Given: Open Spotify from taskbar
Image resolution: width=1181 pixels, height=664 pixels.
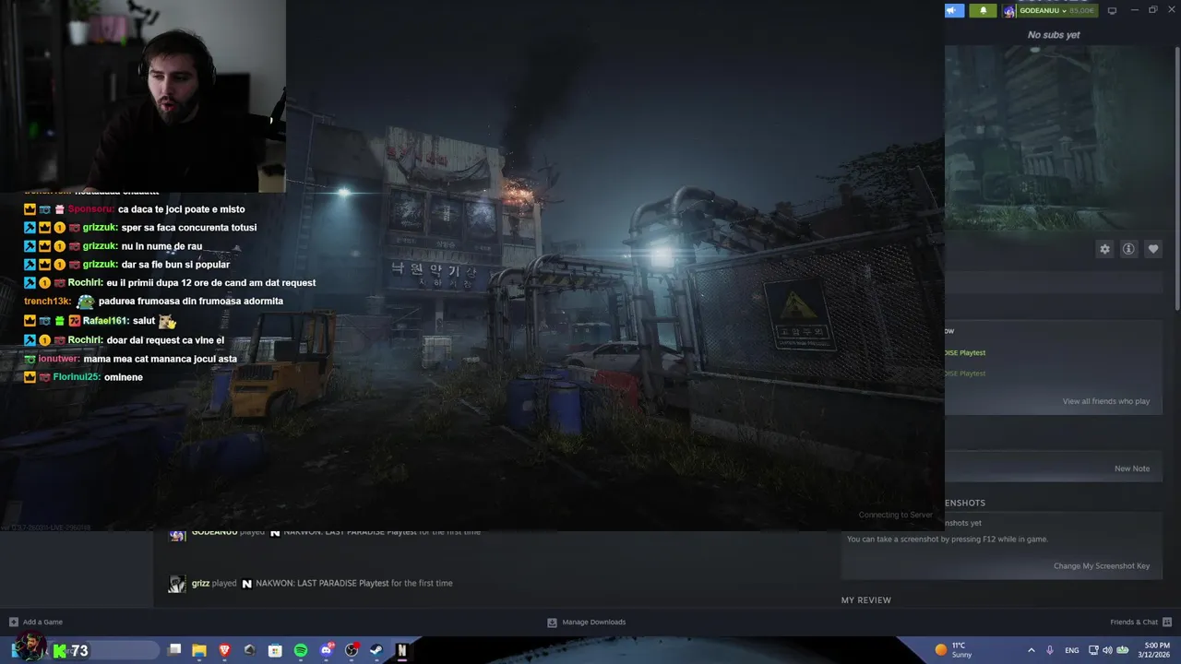Looking at the screenshot, I should (x=301, y=650).
